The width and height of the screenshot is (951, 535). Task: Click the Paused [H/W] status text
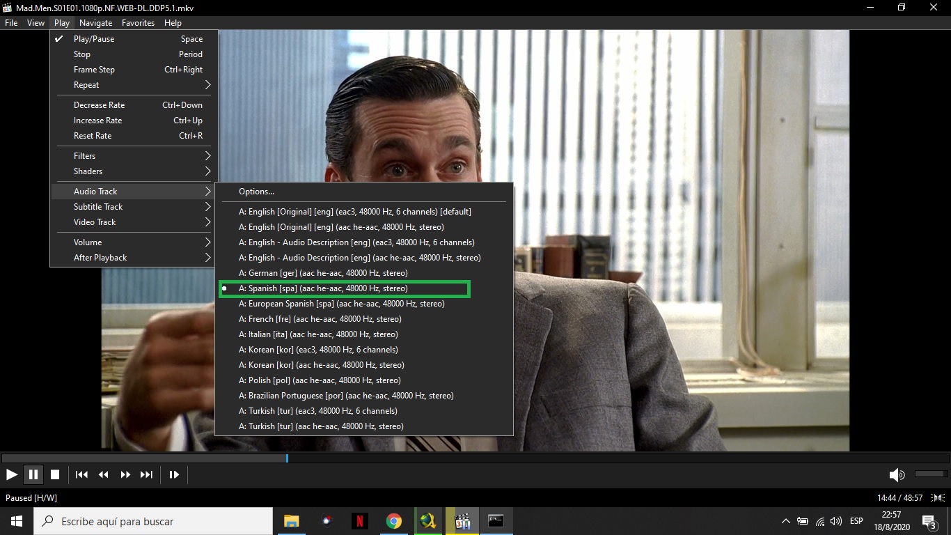click(31, 498)
